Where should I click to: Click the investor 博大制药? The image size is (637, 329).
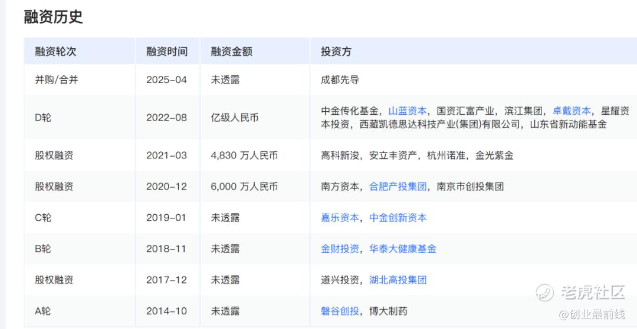point(388,311)
